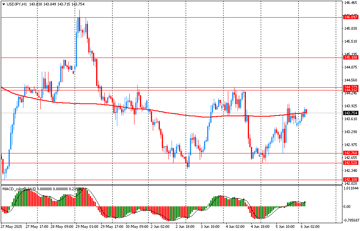
Task: Click the 144.379 resistance price label
Action: (x=351, y=87)
